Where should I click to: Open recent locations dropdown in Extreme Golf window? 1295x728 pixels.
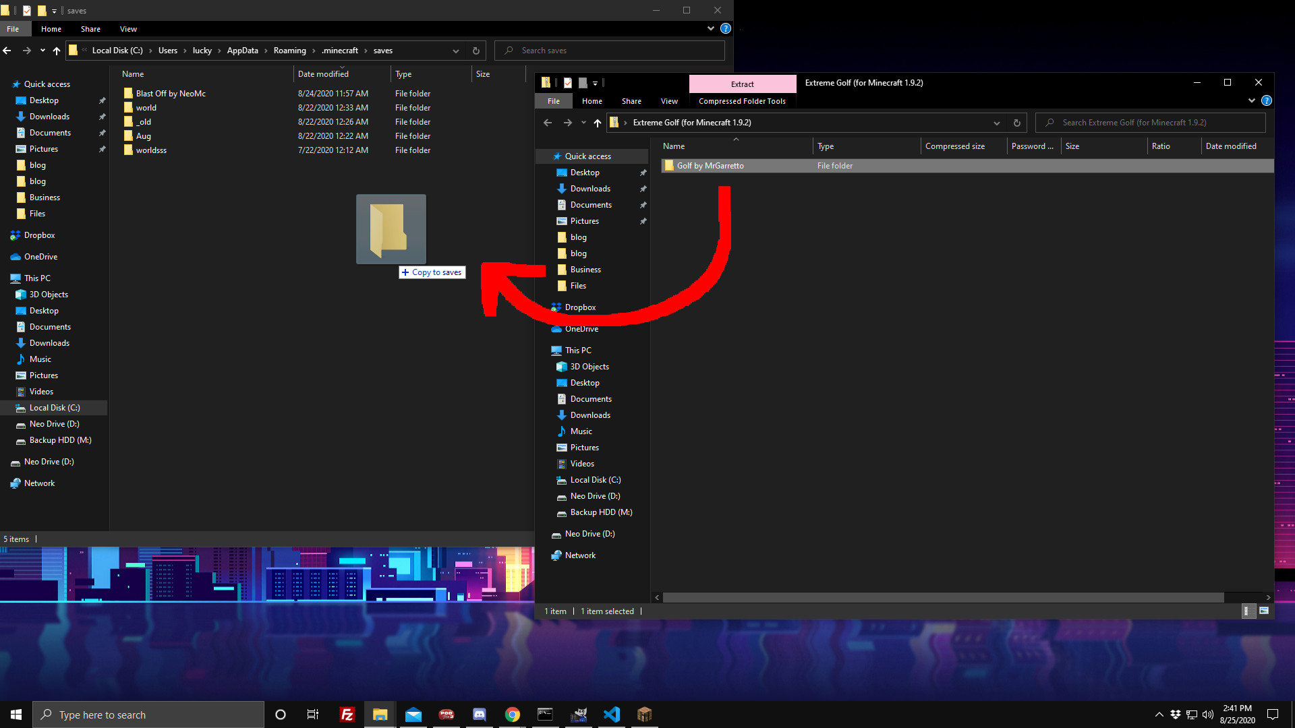click(583, 123)
